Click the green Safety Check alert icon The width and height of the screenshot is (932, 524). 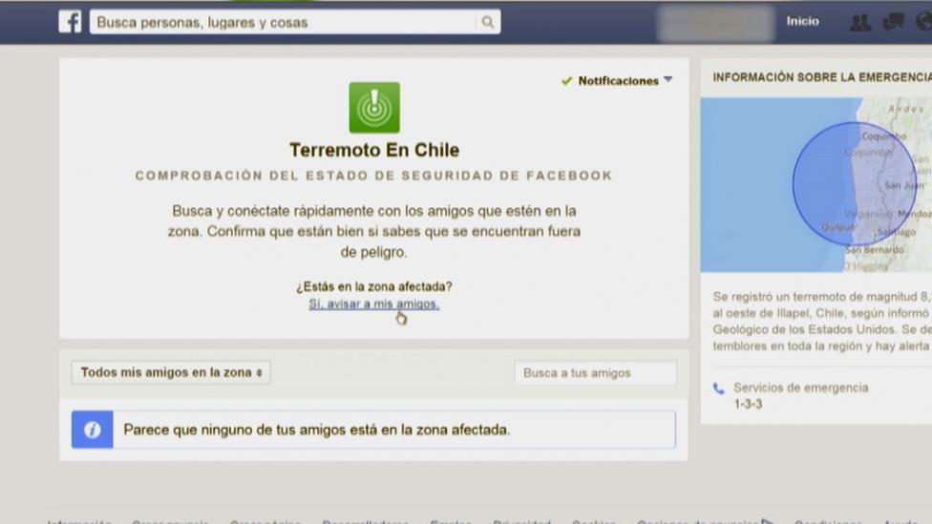374,108
